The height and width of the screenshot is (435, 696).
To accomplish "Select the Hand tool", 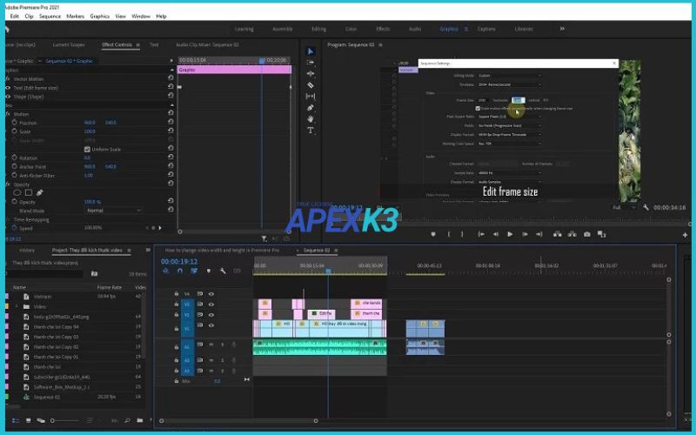I will (x=311, y=119).
